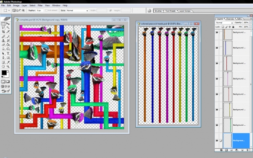Choose the Paint Bucket tool
253x158 pixels.
tap(8, 45)
